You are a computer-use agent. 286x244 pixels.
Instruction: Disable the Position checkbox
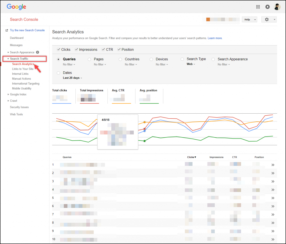tap(119, 49)
